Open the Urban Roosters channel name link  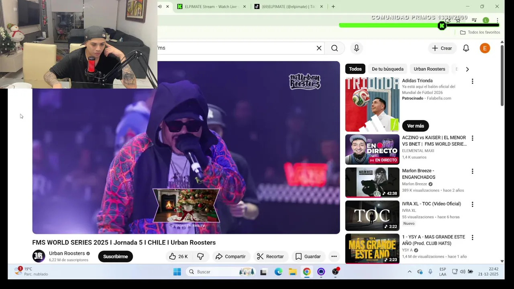click(x=67, y=253)
